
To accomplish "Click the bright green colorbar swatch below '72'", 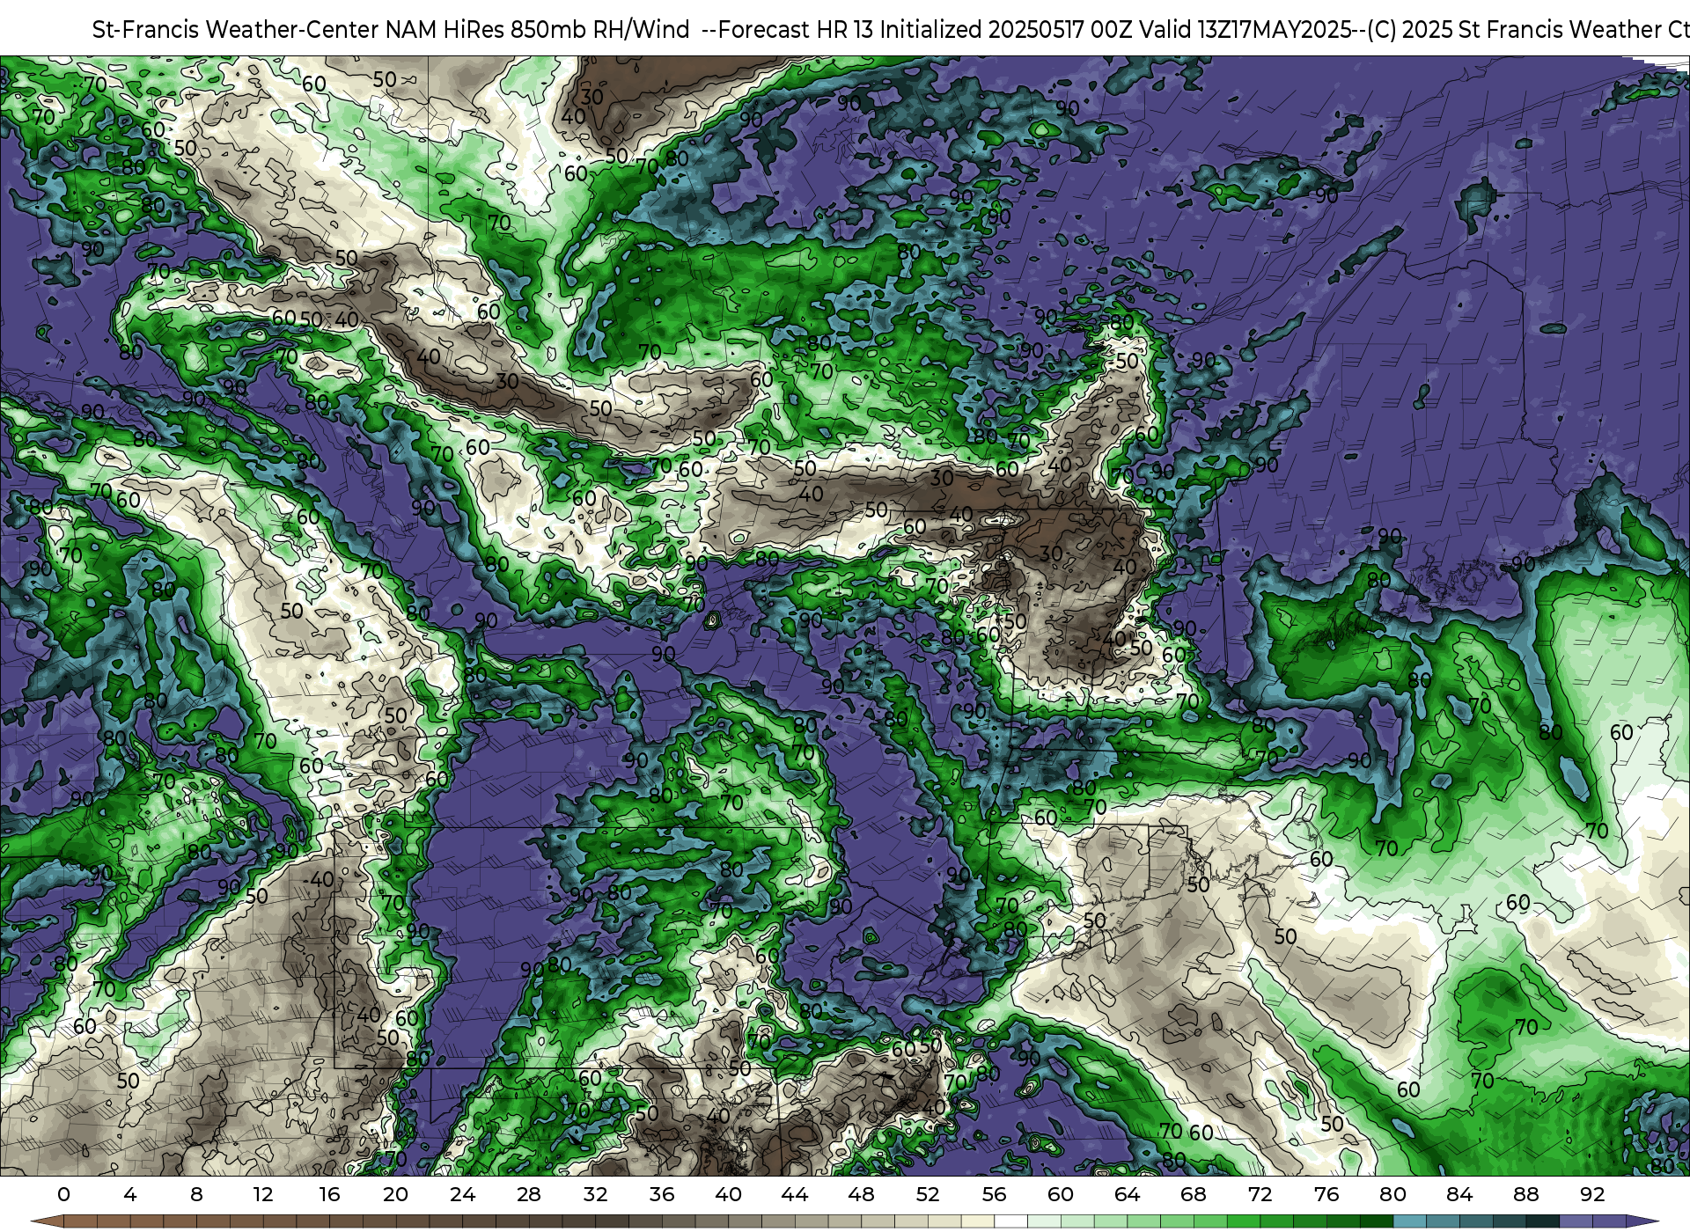I will (x=1243, y=1221).
